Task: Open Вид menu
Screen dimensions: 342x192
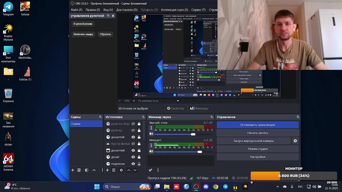Action: (108, 10)
